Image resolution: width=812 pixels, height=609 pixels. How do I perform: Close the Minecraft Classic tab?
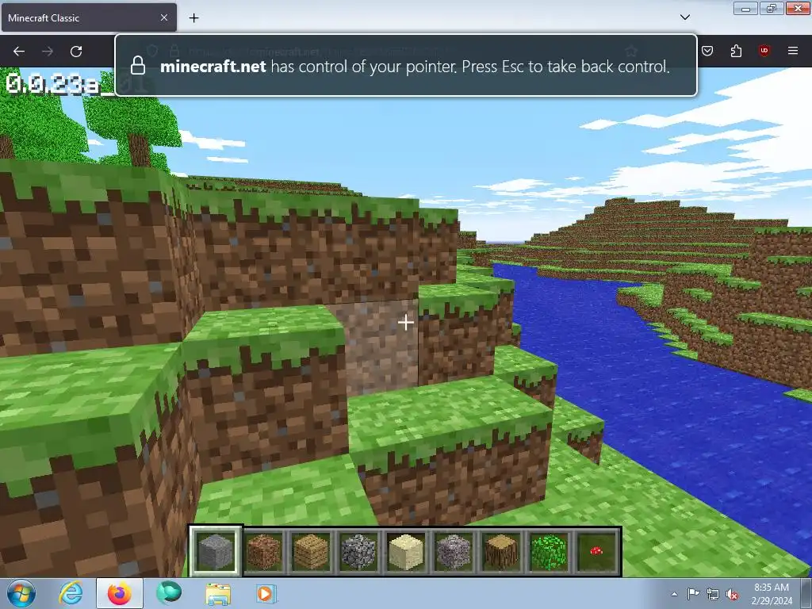(x=163, y=17)
